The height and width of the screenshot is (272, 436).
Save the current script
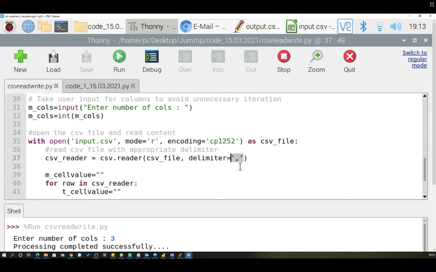coord(86,61)
